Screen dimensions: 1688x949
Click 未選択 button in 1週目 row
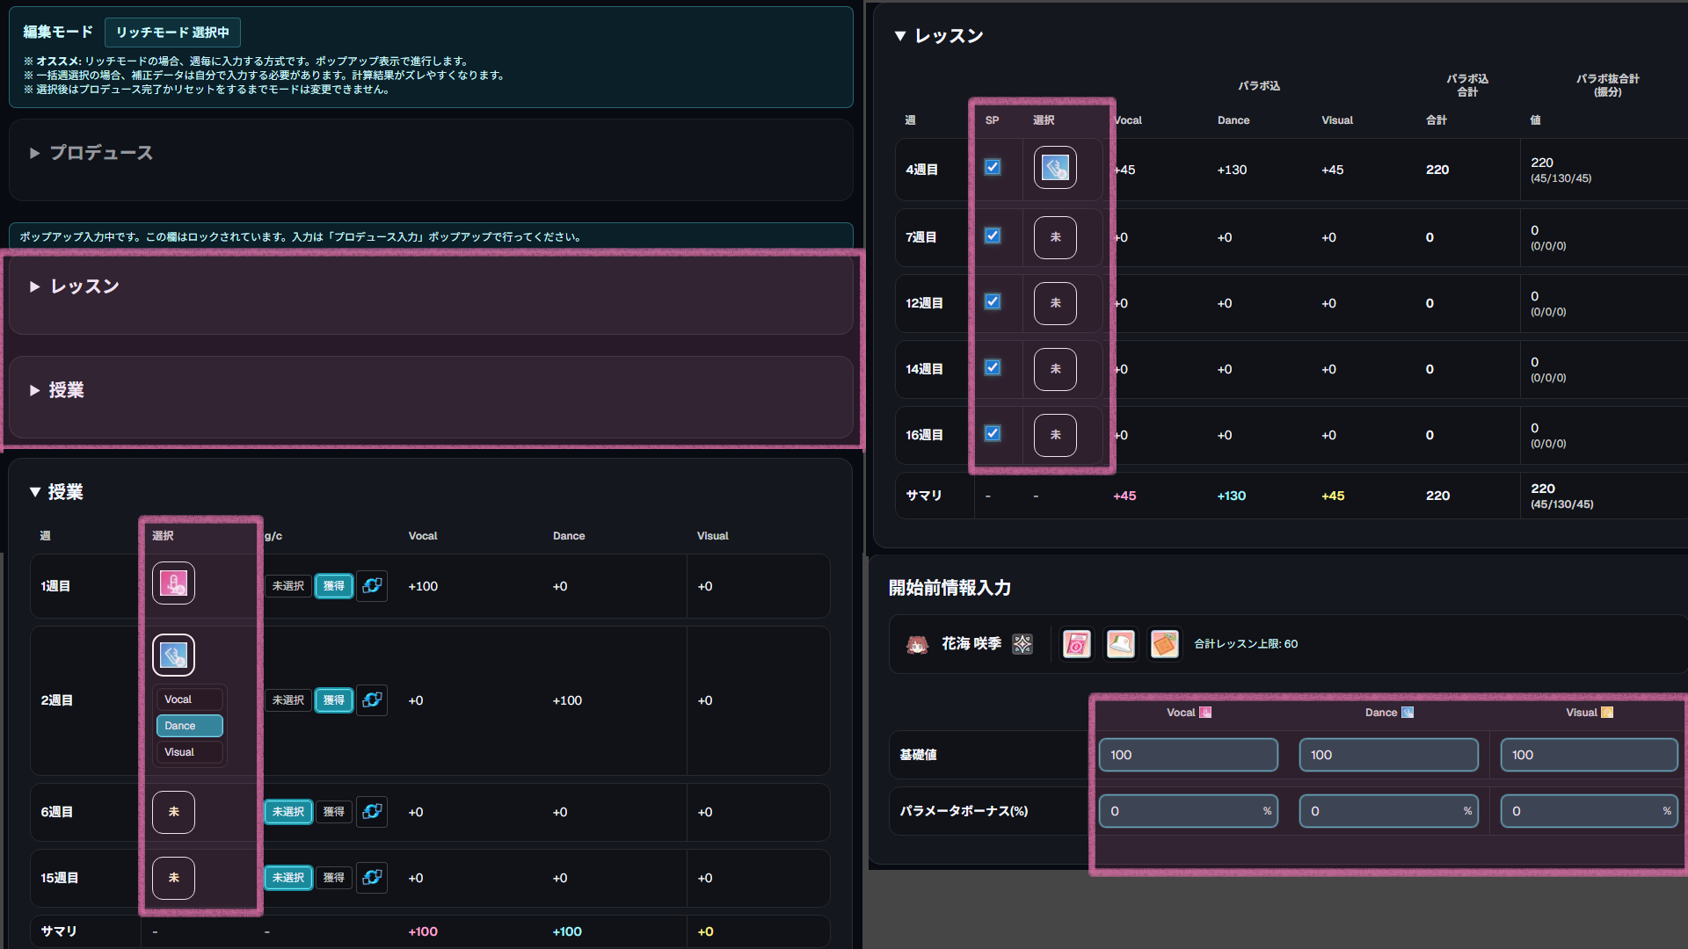tap(287, 586)
